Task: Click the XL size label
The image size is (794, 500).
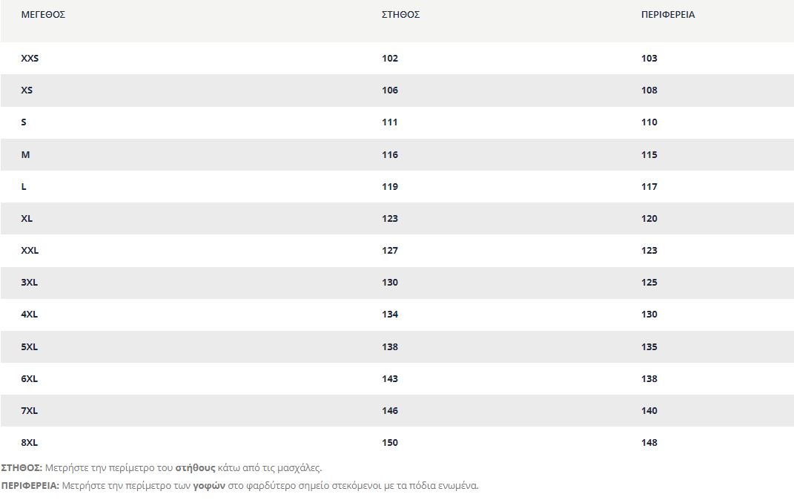Action: (x=27, y=218)
